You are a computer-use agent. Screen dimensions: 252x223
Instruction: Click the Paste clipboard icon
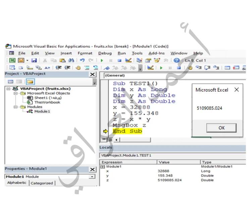62,60
